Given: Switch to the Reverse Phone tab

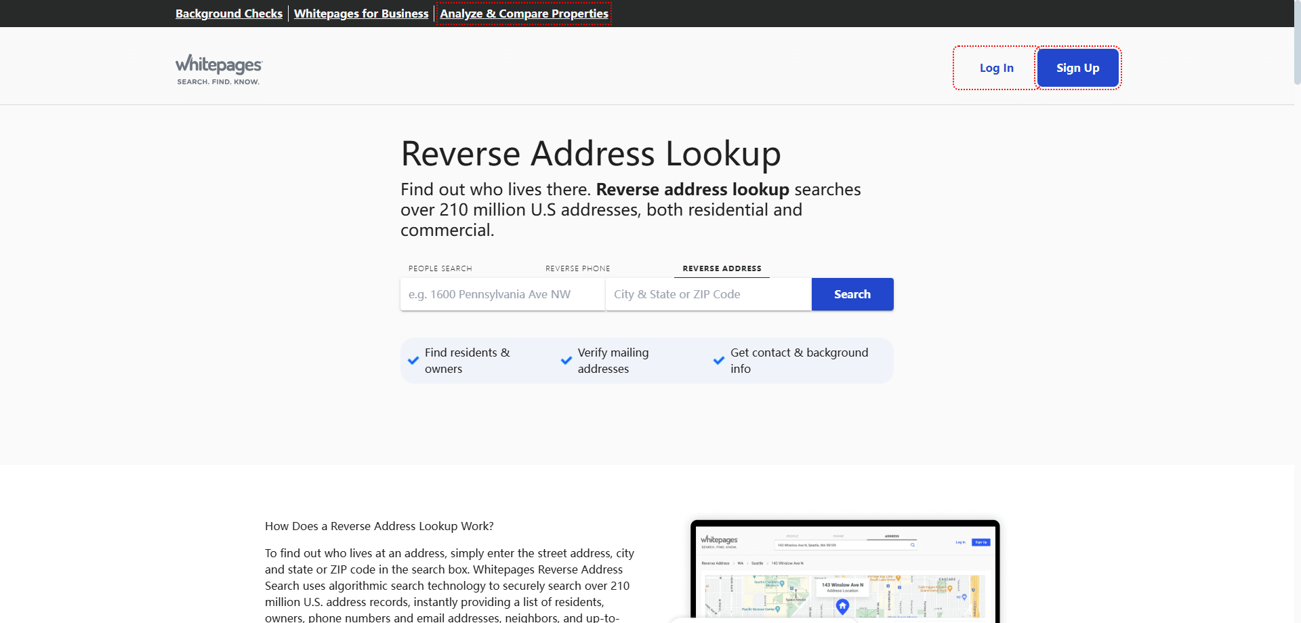Looking at the screenshot, I should tap(577, 268).
